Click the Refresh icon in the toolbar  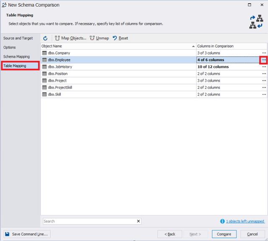tap(45, 38)
